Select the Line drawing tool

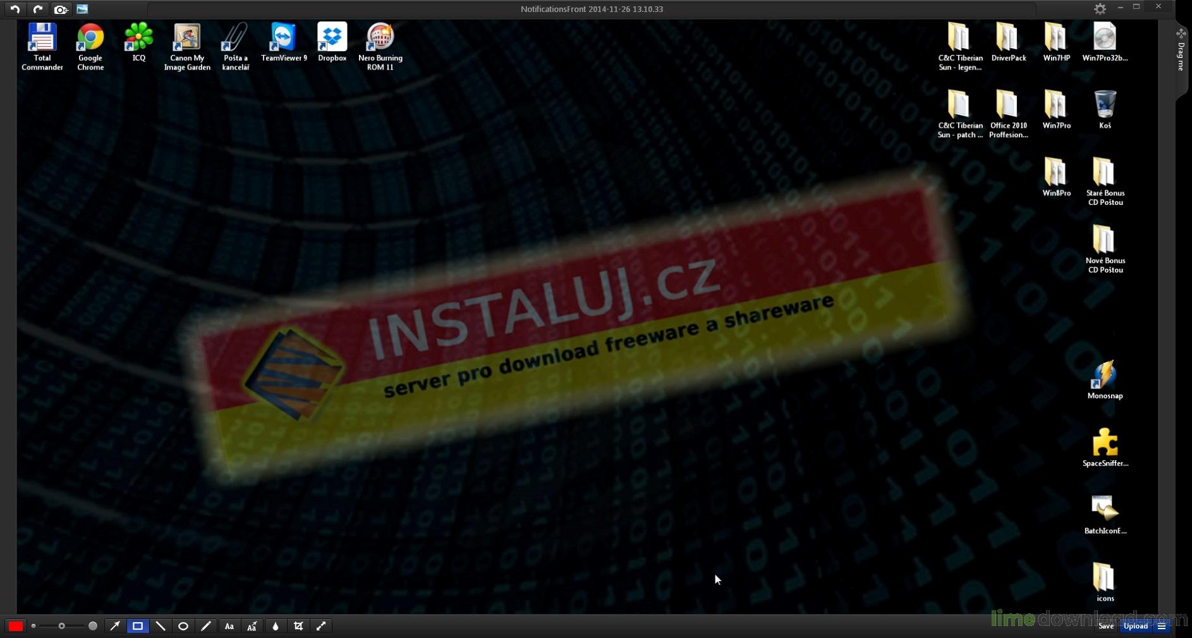coord(161,626)
